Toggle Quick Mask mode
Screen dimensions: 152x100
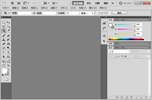click(6, 79)
